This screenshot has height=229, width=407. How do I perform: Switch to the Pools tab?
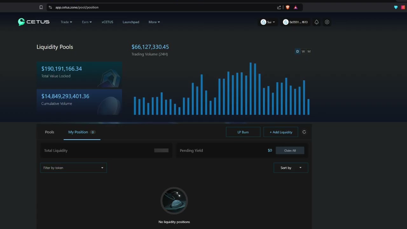(x=50, y=132)
